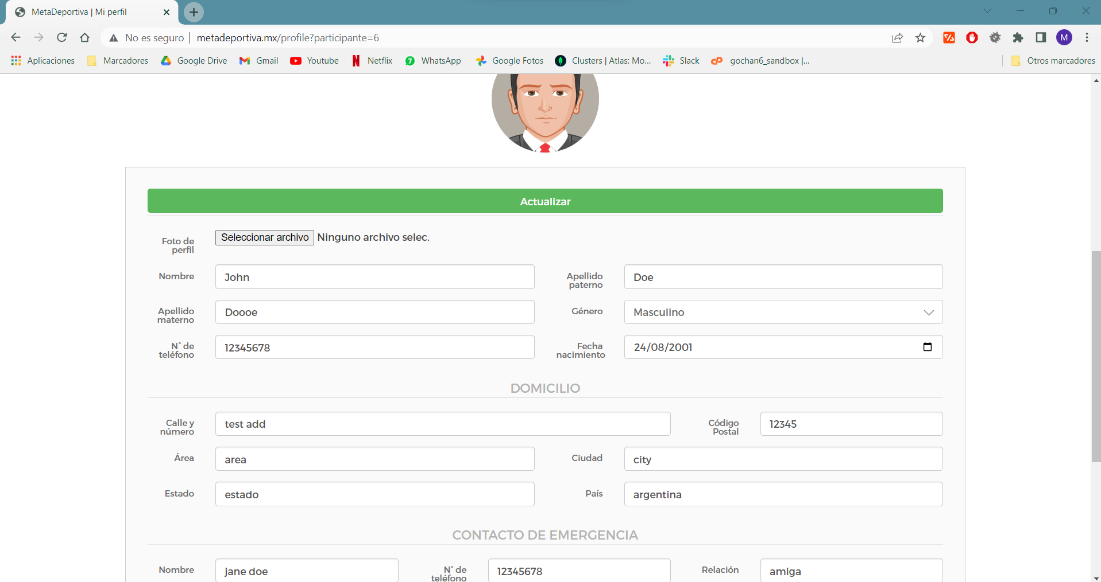
Task: Open the Género dropdown showing Masculino
Action: pos(783,312)
